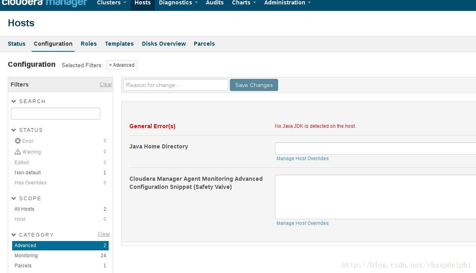Go to Hosts in top navigation
Viewport: 476px width, 273px height.
click(x=143, y=3)
